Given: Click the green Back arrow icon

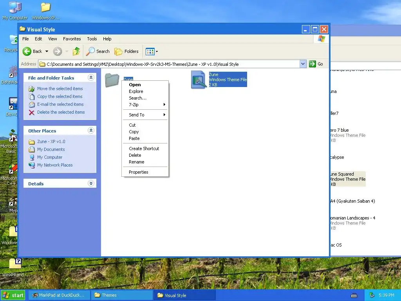Looking at the screenshot, I should [27, 51].
